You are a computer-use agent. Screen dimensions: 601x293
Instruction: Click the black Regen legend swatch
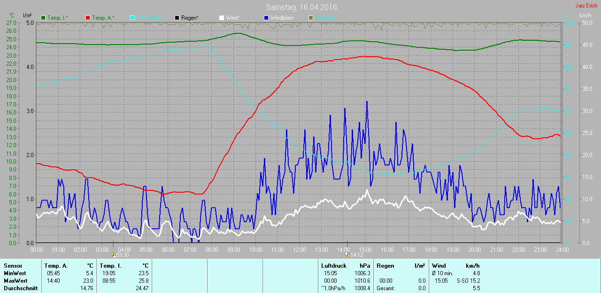click(x=177, y=18)
